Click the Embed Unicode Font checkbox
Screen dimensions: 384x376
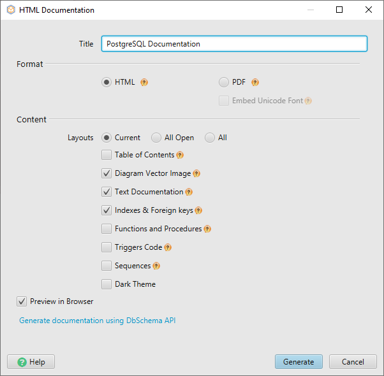[224, 101]
